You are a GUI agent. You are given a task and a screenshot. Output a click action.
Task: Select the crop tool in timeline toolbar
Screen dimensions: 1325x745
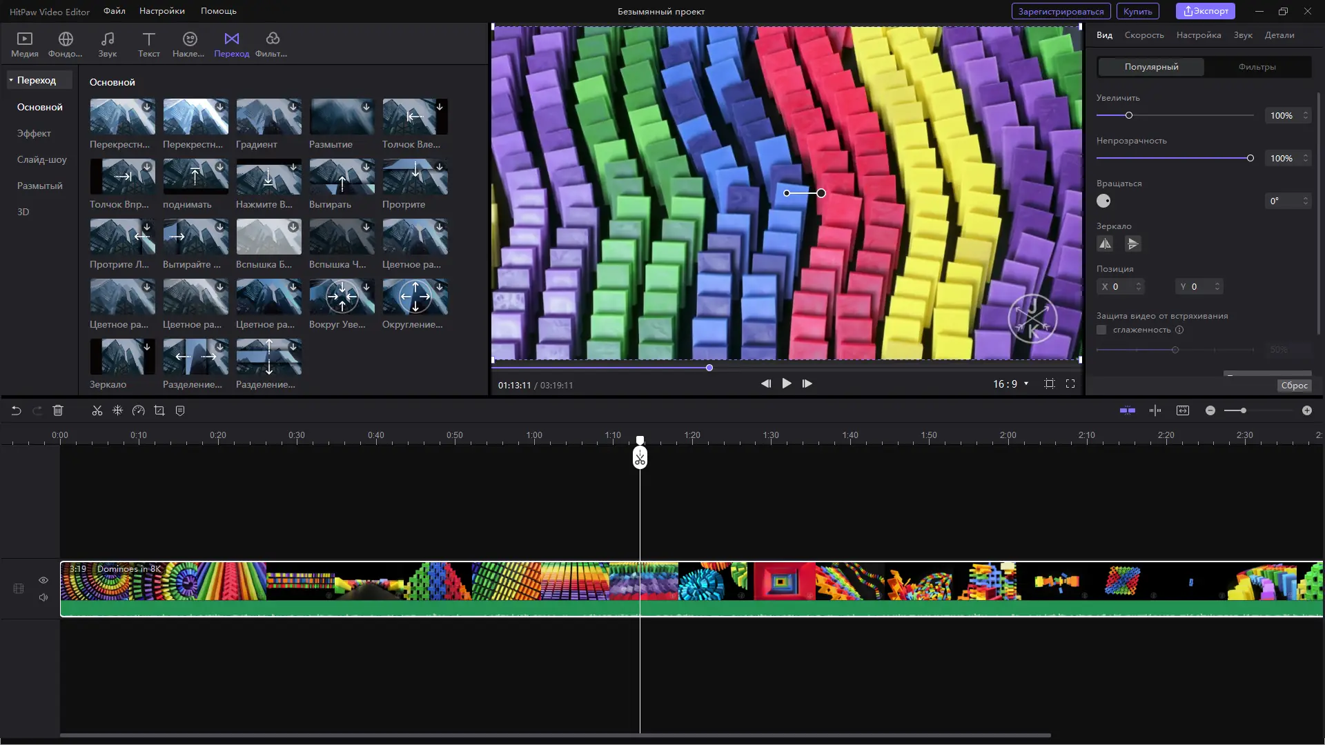[159, 410]
